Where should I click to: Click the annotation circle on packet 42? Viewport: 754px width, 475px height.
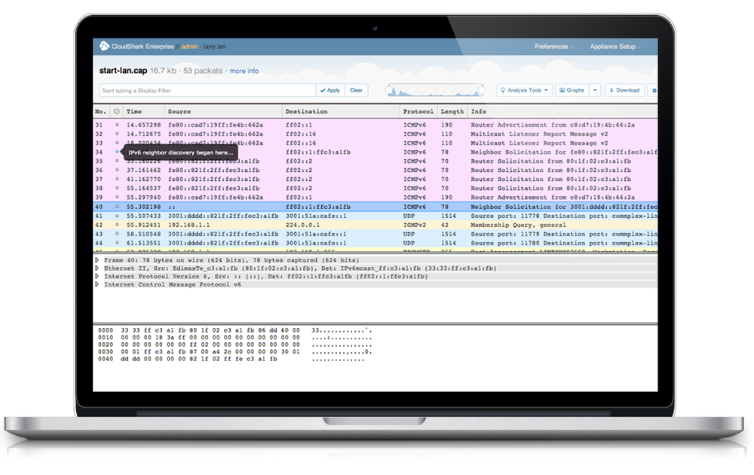(x=118, y=225)
